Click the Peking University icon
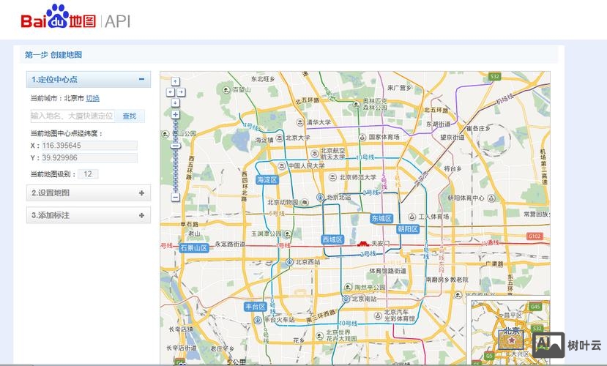 coord(280,138)
